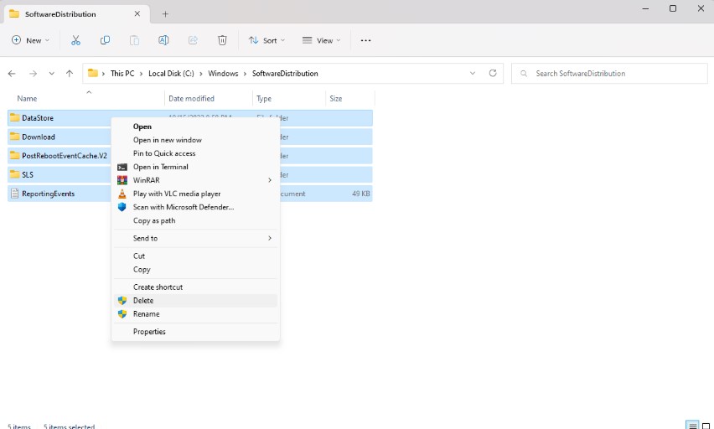The width and height of the screenshot is (714, 429).
Task: Choose Copy as path
Action: pyautogui.click(x=196, y=220)
